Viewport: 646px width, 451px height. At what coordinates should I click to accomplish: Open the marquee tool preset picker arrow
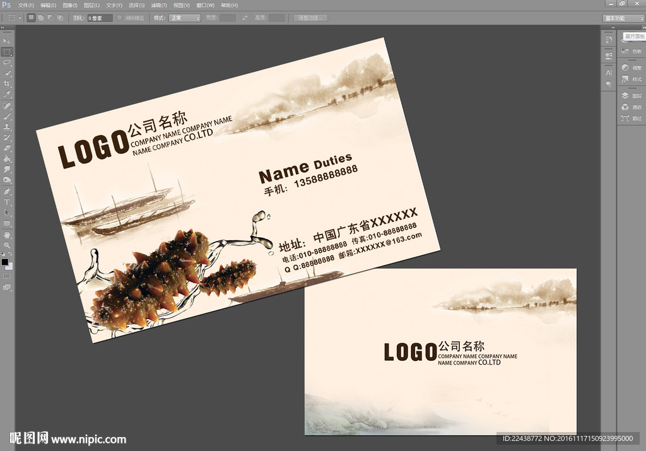point(20,18)
